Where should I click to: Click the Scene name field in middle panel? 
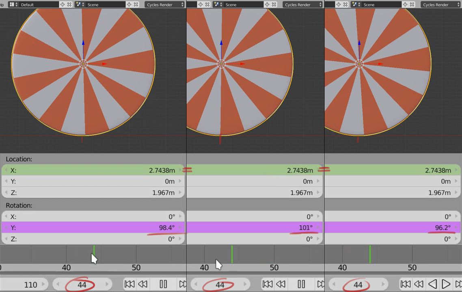coord(243,4)
